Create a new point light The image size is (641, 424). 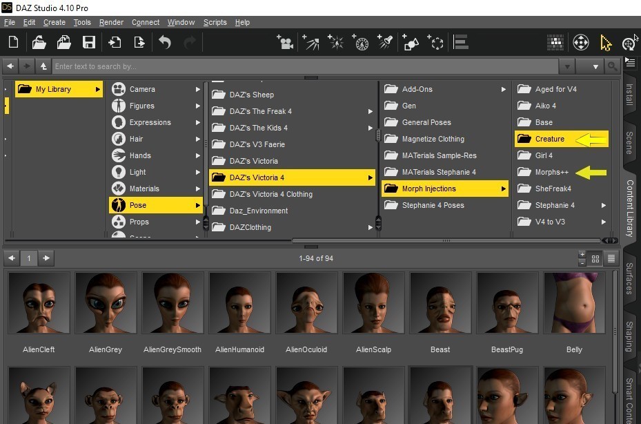coord(335,42)
